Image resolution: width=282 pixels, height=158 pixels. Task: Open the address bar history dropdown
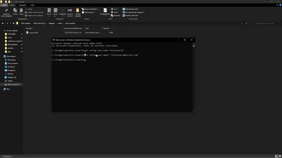tap(242, 23)
